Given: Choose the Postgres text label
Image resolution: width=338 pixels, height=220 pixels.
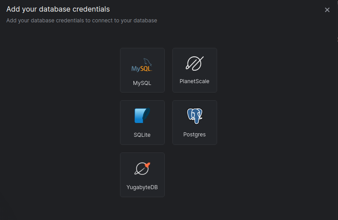Looking at the screenshot, I should [x=194, y=134].
